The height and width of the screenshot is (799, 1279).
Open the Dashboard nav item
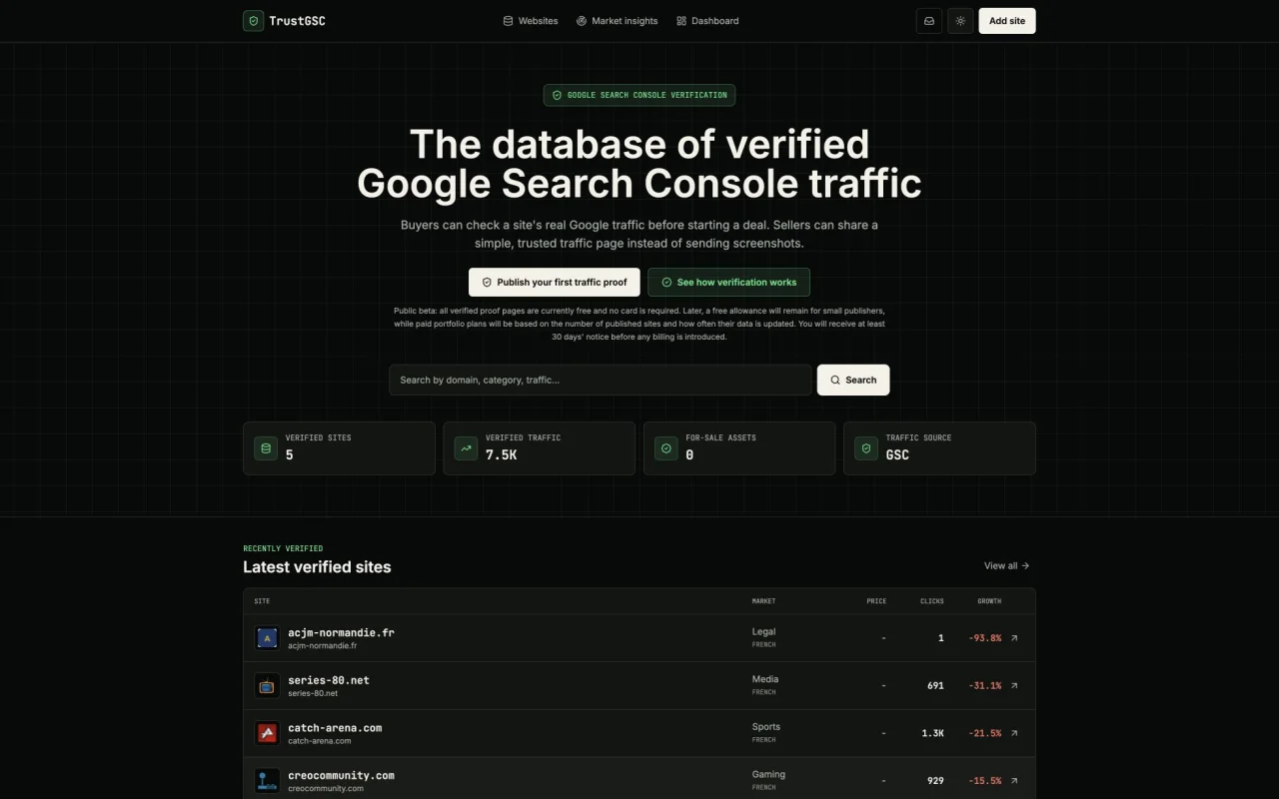pos(707,21)
